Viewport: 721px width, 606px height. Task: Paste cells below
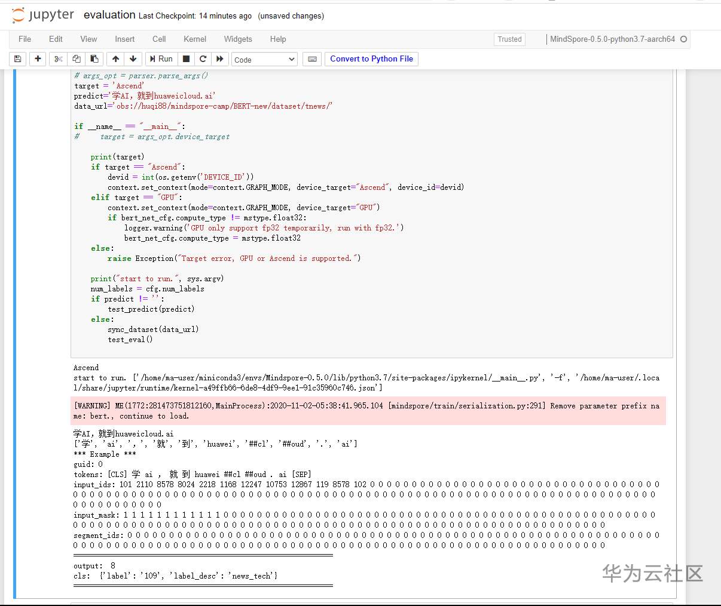tap(94, 59)
